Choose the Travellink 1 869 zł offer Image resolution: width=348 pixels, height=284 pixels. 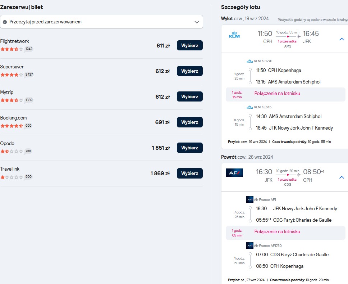tap(190, 173)
